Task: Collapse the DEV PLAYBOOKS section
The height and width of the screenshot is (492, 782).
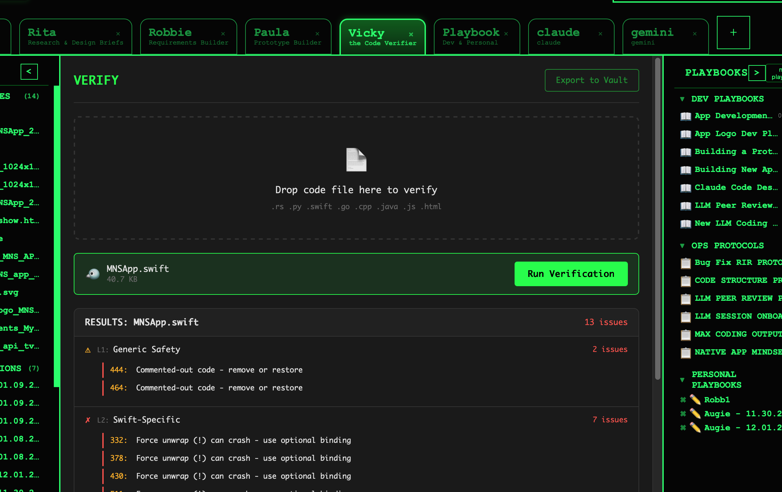Action: tap(682, 99)
